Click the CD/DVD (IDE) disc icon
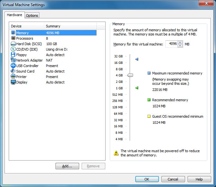Screen dimensions: 216x187 tap(13, 49)
